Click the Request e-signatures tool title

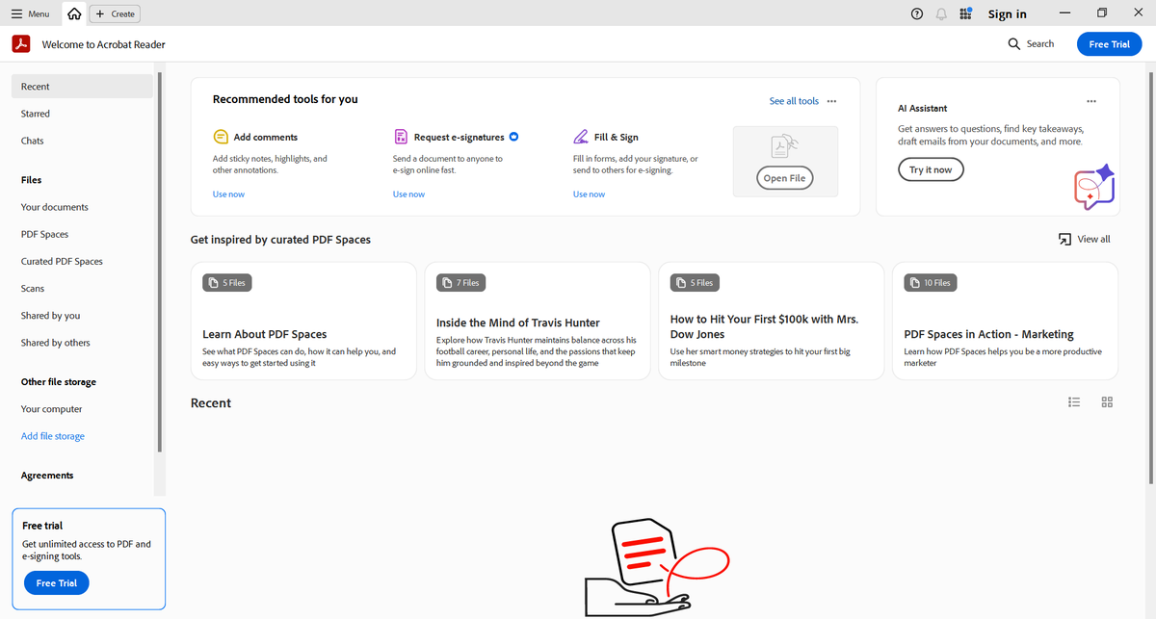pos(460,137)
